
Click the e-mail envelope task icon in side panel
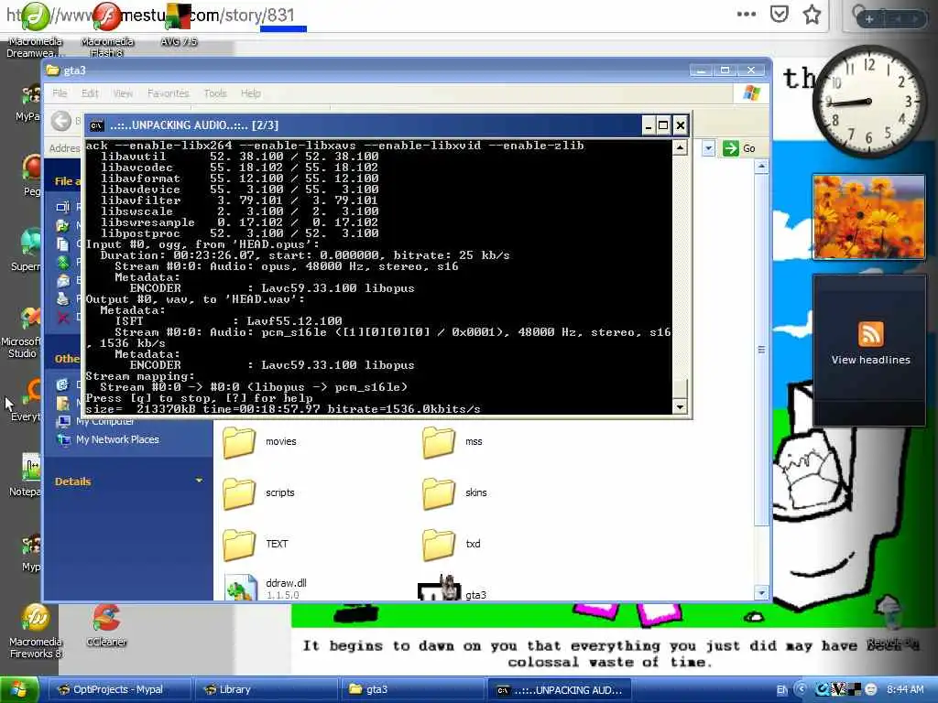pyautogui.click(x=63, y=280)
